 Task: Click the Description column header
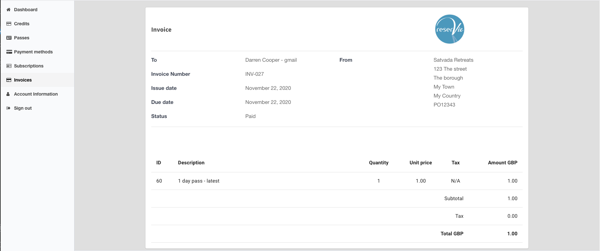pos(191,163)
